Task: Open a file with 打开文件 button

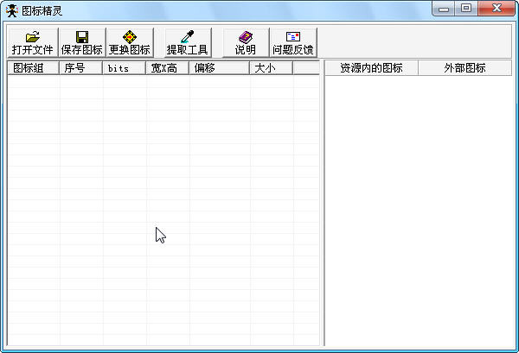Action: point(33,42)
